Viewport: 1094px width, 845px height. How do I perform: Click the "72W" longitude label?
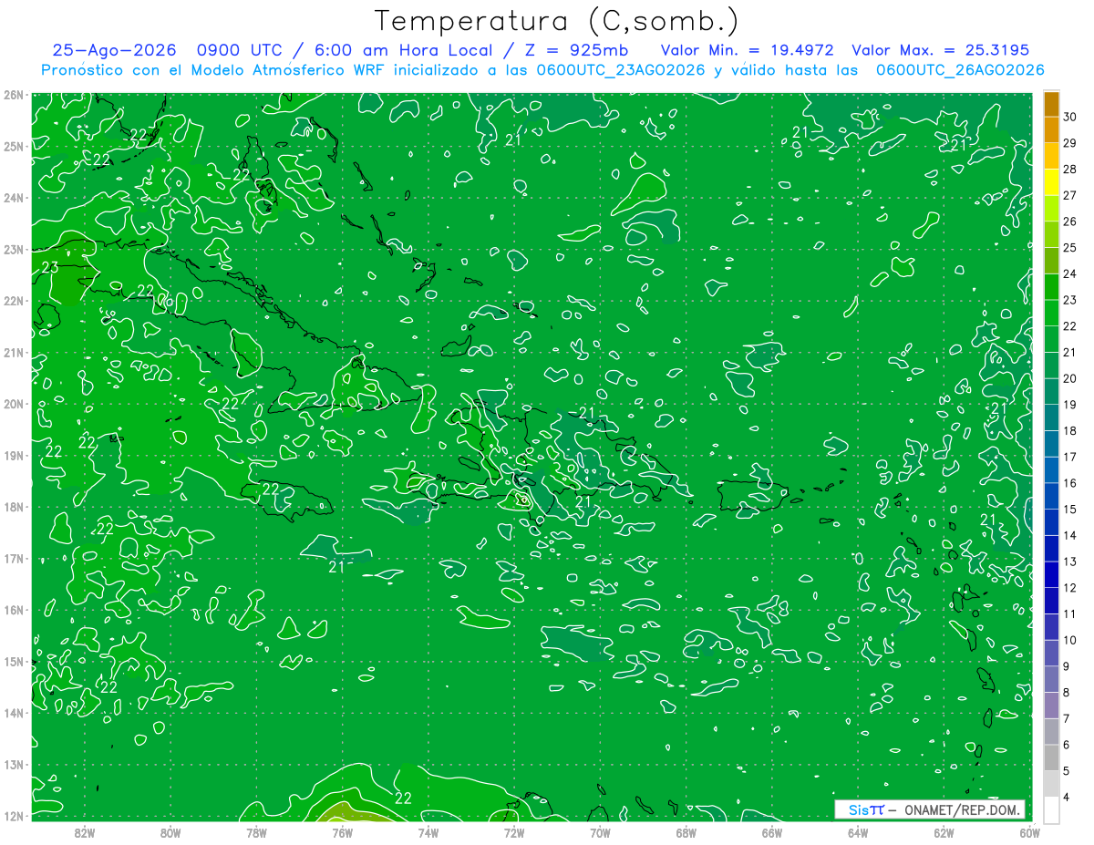click(x=513, y=832)
